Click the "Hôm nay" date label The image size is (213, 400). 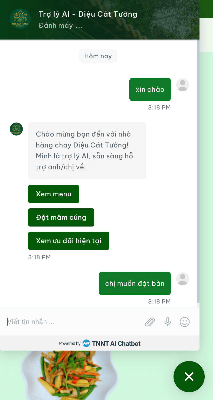98,56
